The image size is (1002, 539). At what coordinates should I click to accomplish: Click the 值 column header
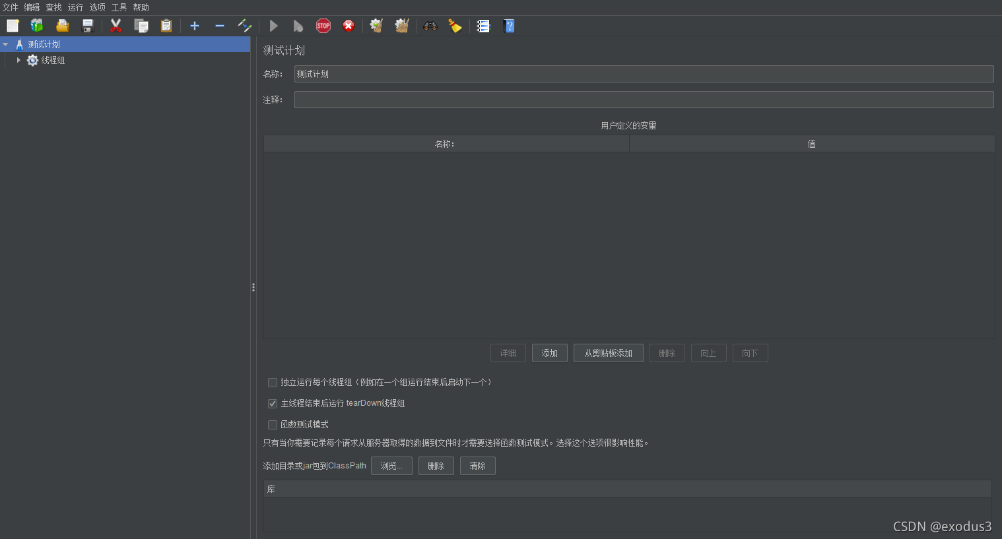[x=812, y=144]
